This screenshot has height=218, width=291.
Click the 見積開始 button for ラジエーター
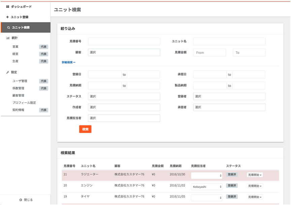coord(255,175)
